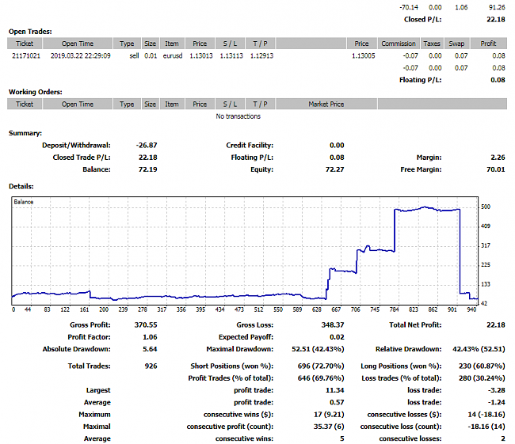
Task: Click consecutive wins value 17 (9.21)
Action: [329, 415]
